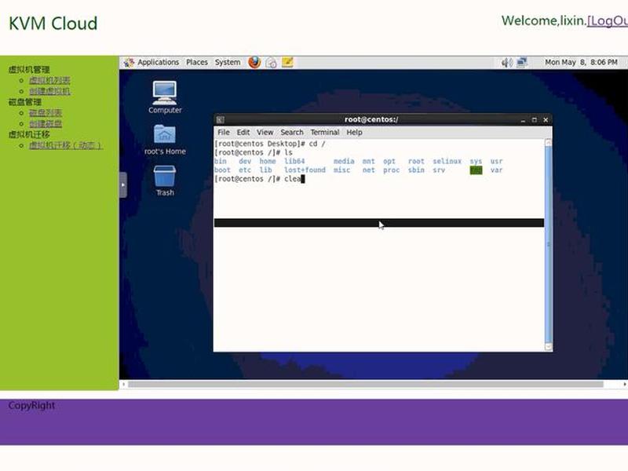628x471 pixels.
Task: Click the notes launcher icon beside Firefox
Action: [x=287, y=62]
